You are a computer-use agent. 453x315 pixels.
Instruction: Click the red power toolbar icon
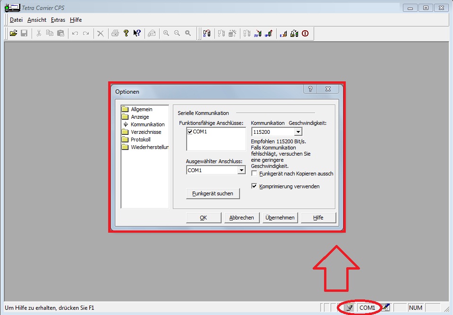(x=305, y=33)
